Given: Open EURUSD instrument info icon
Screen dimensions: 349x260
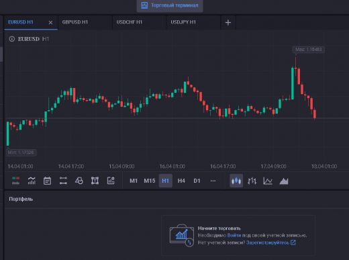Looking at the screenshot, I should pyautogui.click(x=11, y=39).
